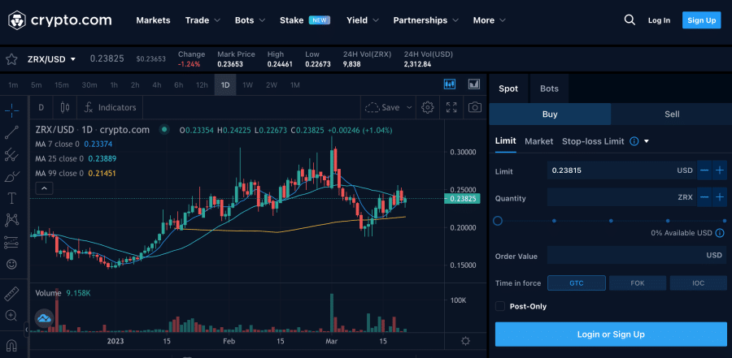
Task: Expand the Trade menu
Action: tap(203, 20)
